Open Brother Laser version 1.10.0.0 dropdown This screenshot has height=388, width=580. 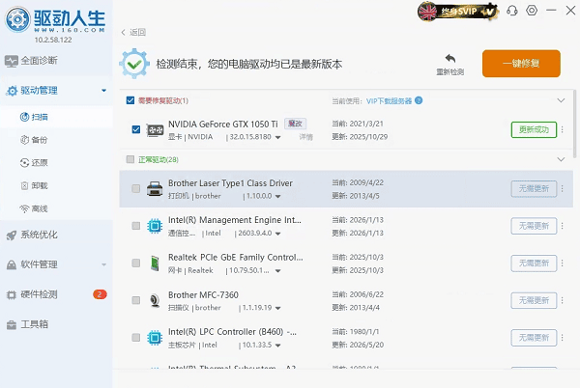point(277,197)
